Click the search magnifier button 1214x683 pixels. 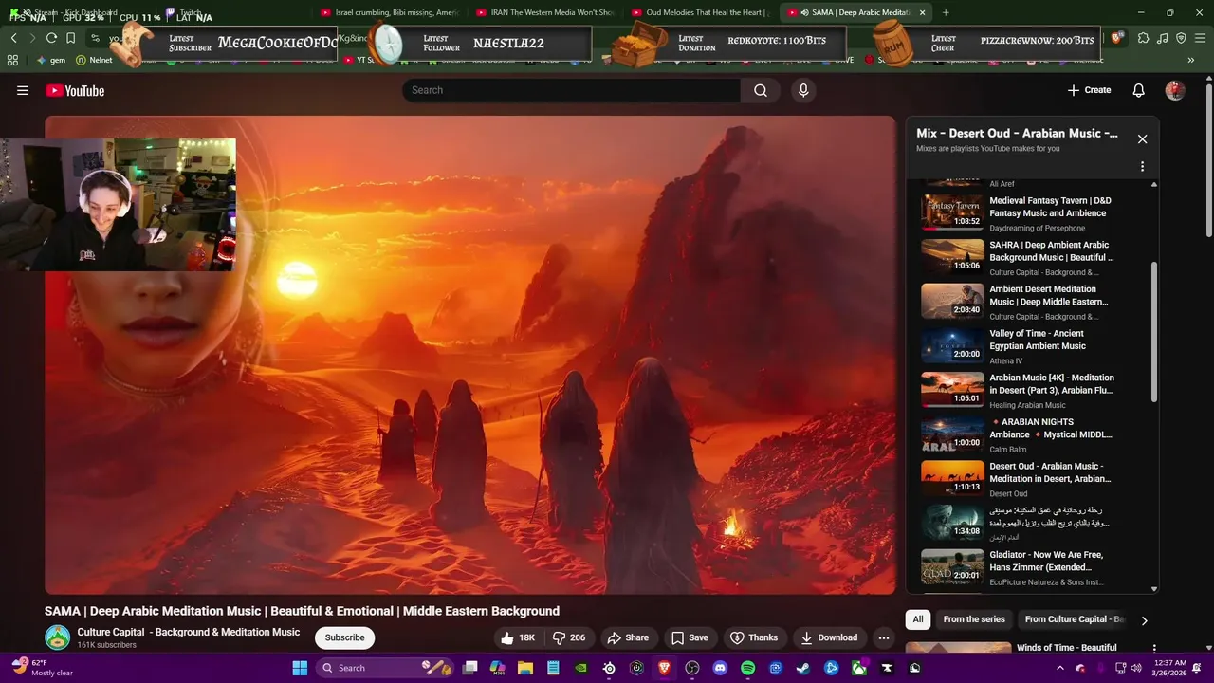[x=761, y=90]
